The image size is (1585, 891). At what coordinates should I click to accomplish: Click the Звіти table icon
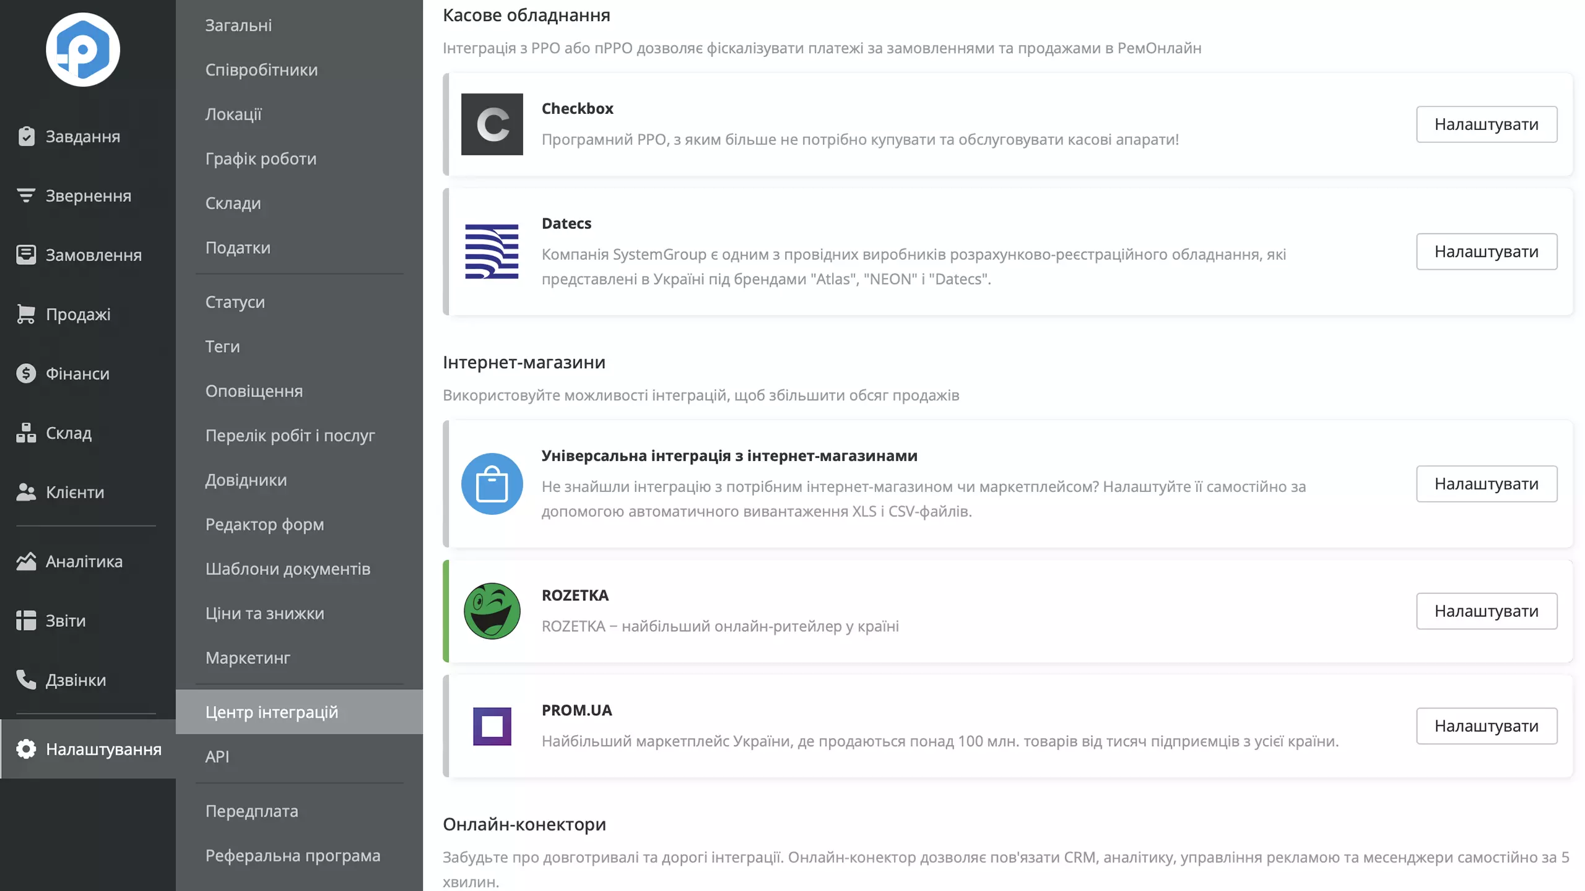(26, 620)
